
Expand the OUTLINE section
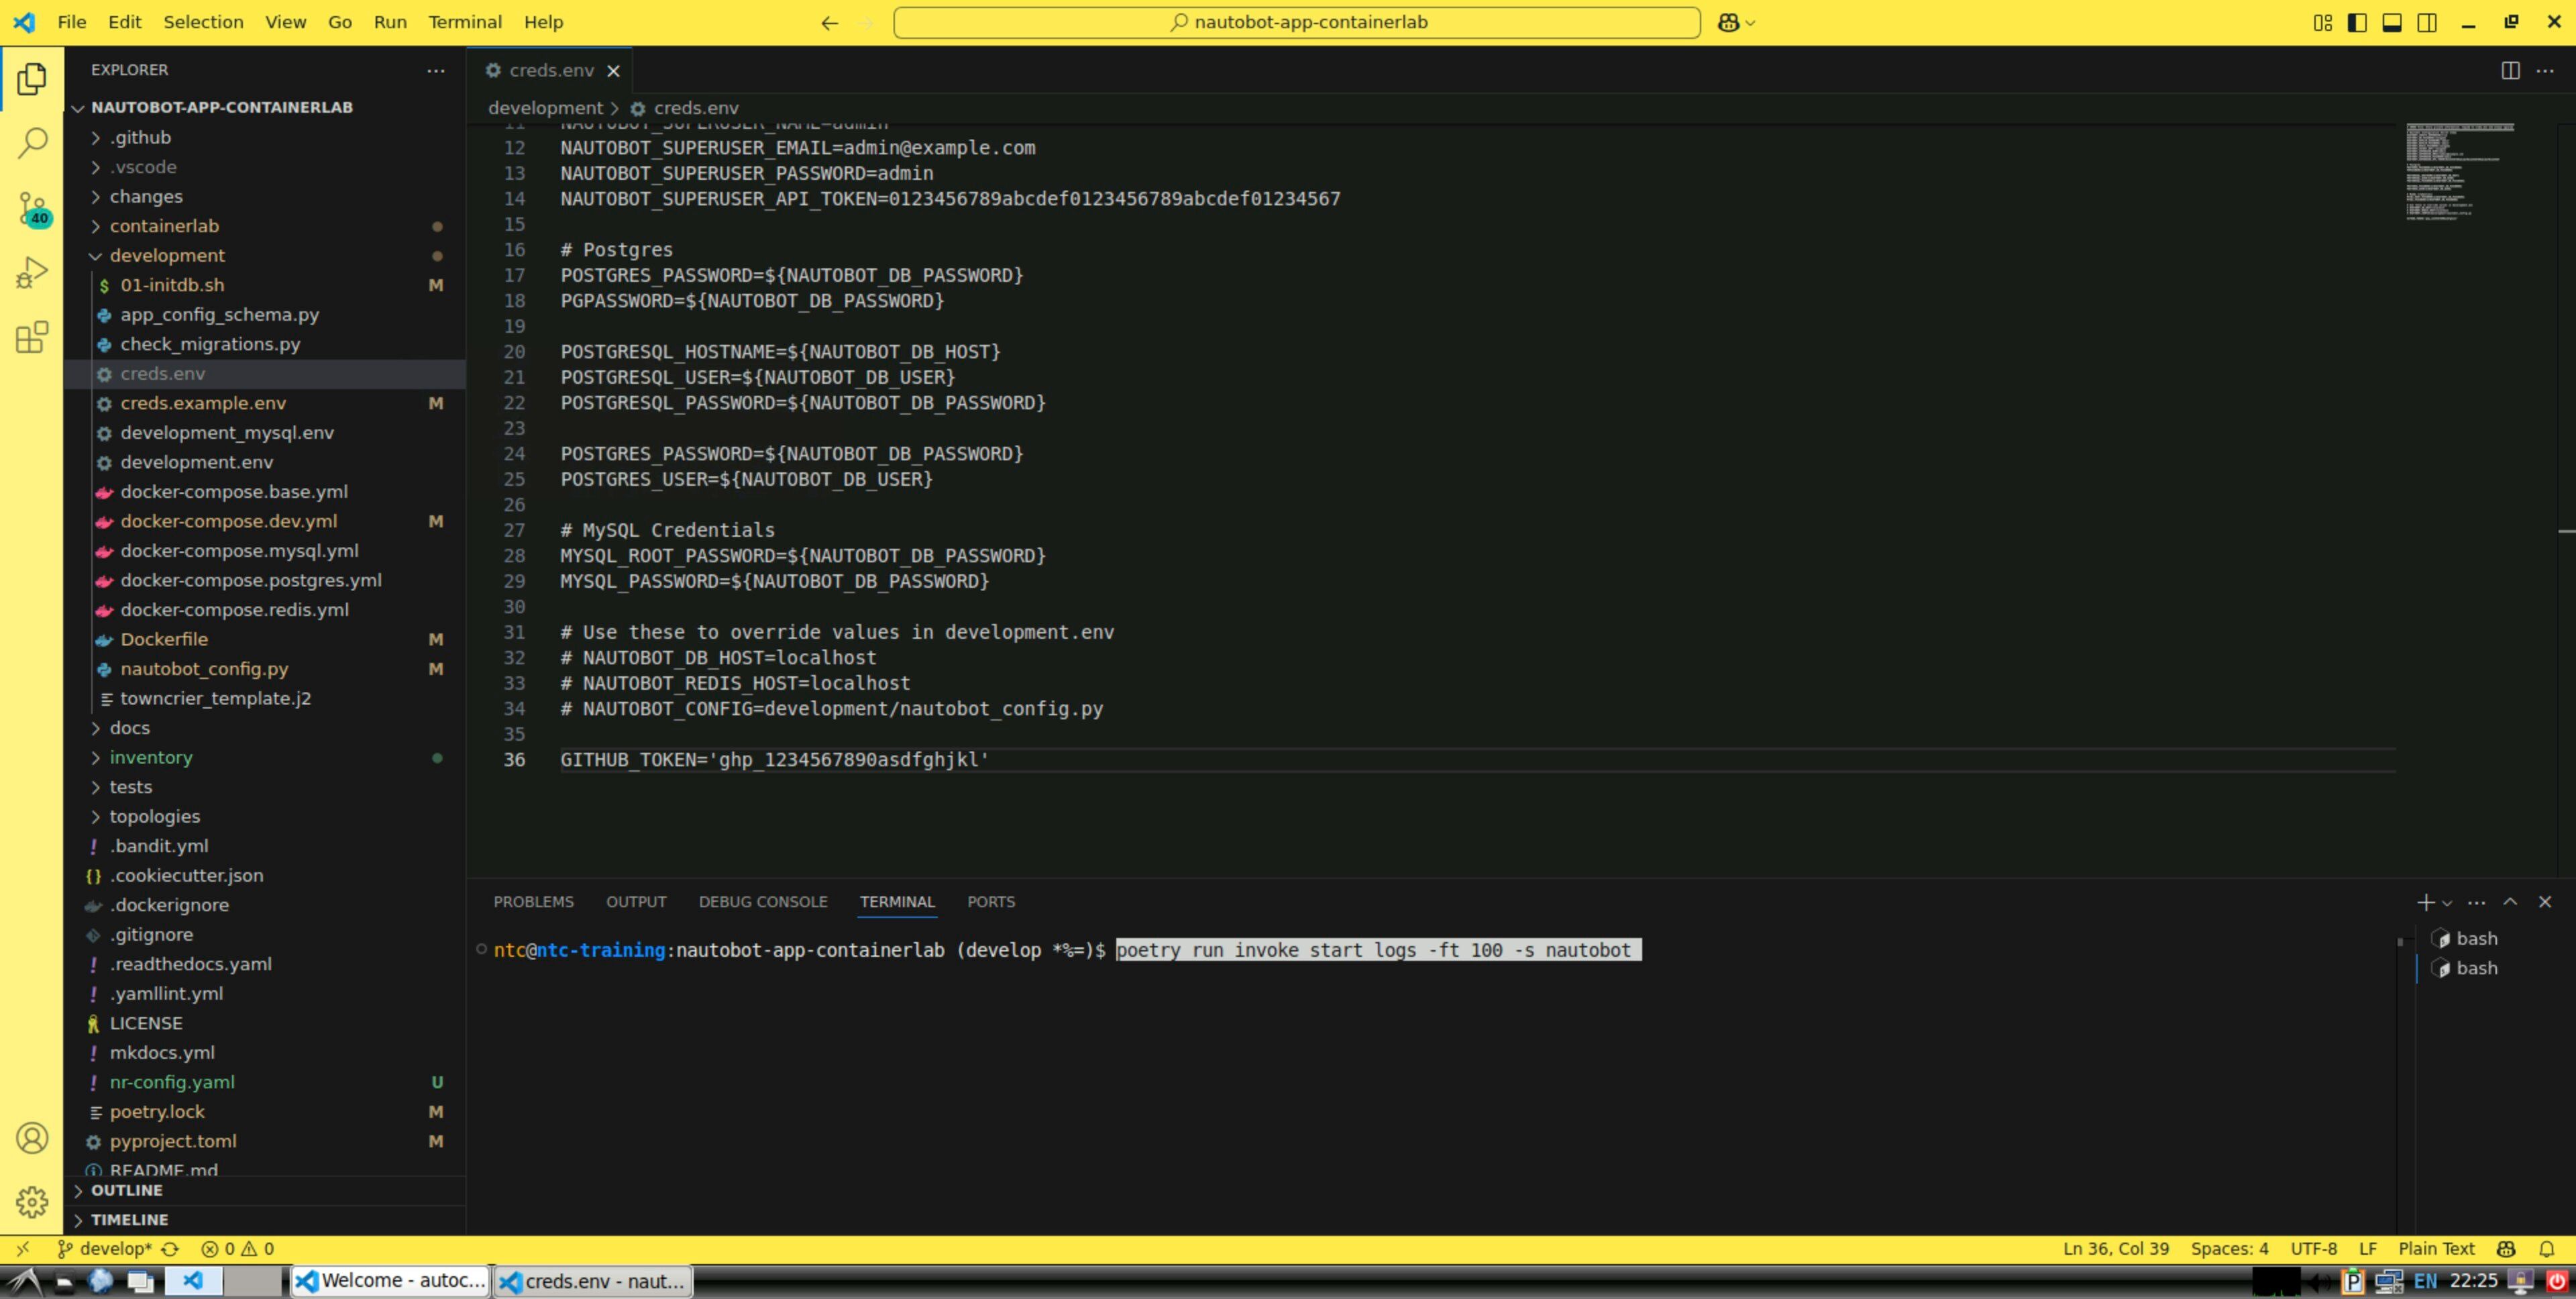tap(126, 1190)
